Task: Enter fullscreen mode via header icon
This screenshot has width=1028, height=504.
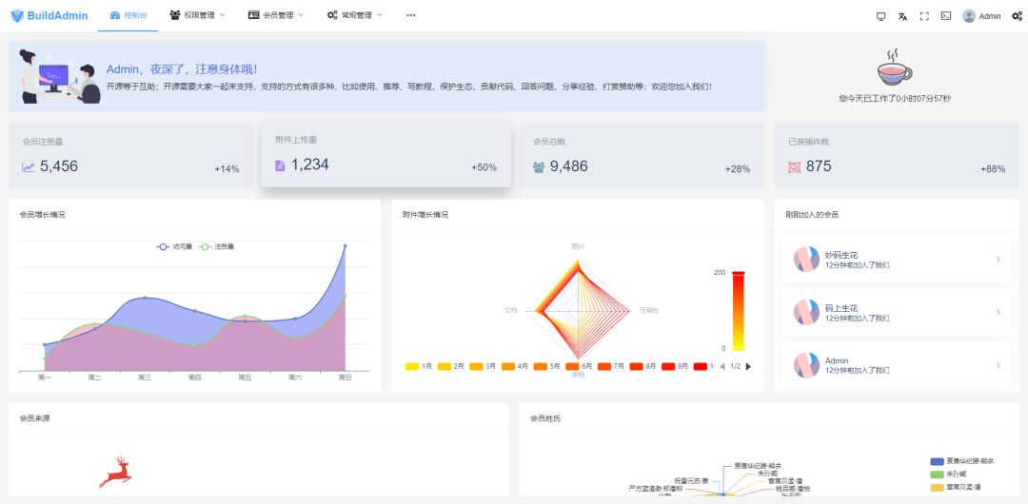Action: coord(924,16)
